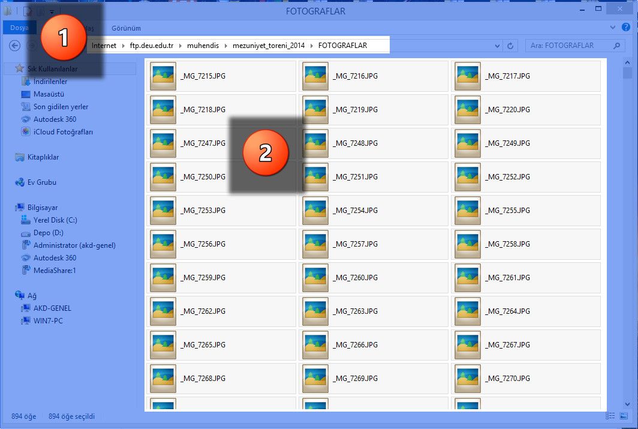Viewport: 638px width, 429px height.
Task: Select Autodesk 360 under Sık Kullanılanlar
Action: [55, 119]
